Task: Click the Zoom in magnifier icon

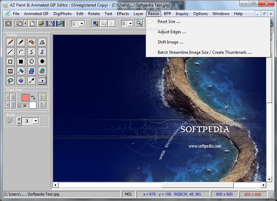Action: point(96,24)
